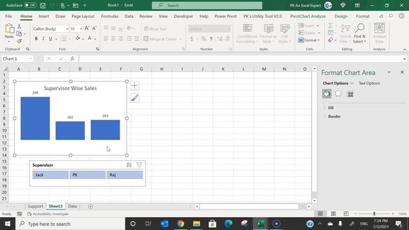Select the Fill & Line icon

coord(327,94)
